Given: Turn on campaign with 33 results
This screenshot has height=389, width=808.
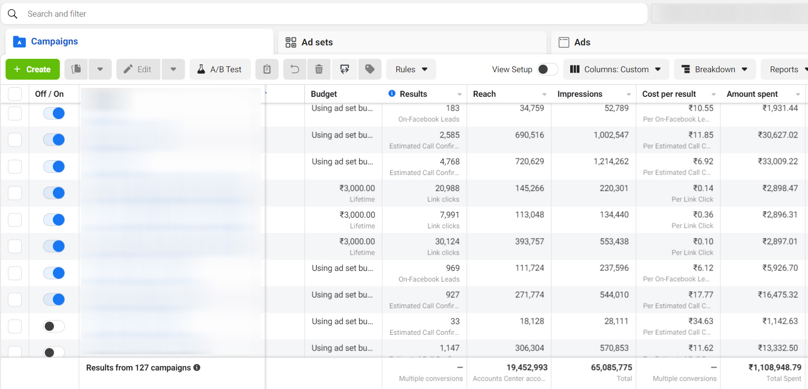Looking at the screenshot, I should coord(54,326).
